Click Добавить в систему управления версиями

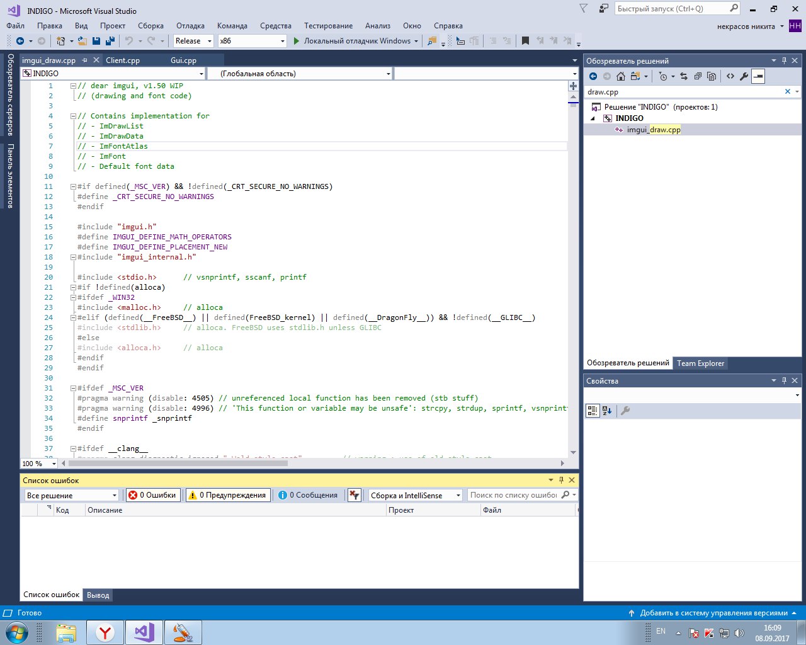tap(713, 613)
